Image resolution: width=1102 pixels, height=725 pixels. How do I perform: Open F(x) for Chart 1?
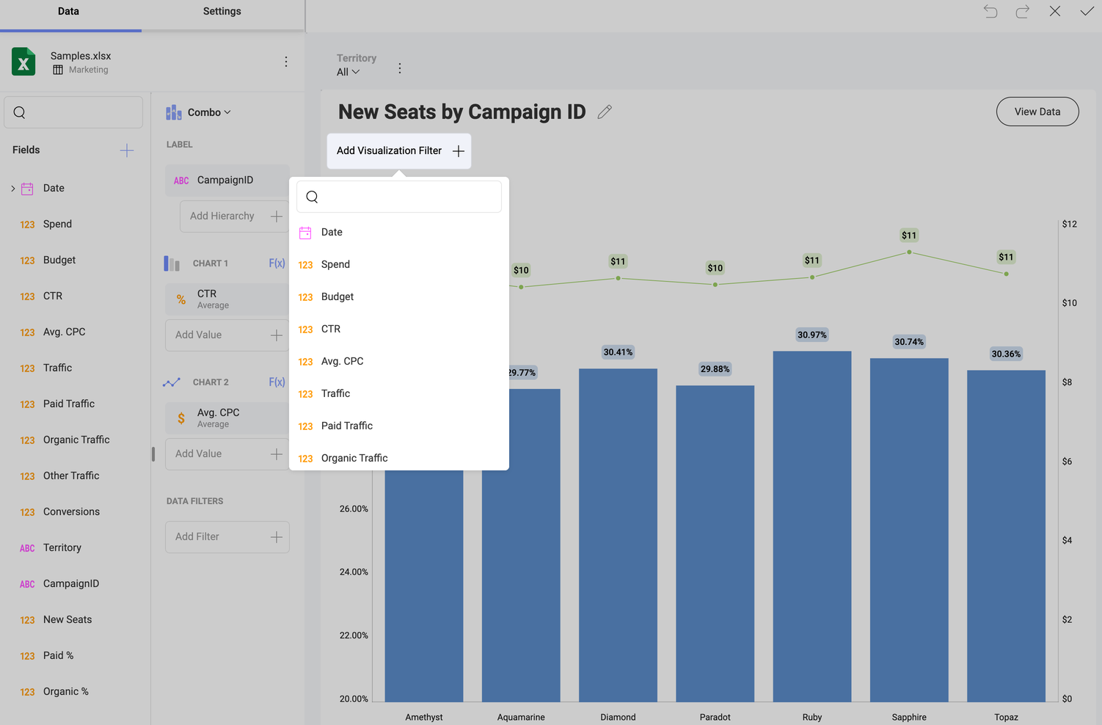tap(277, 263)
